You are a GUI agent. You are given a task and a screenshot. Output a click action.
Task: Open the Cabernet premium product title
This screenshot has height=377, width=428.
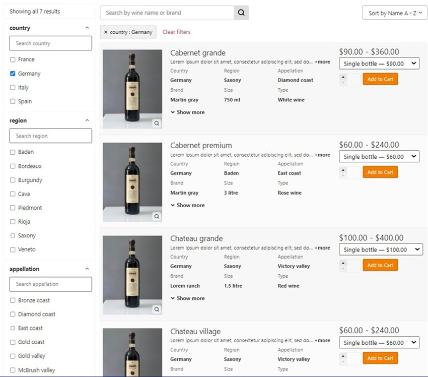(201, 145)
